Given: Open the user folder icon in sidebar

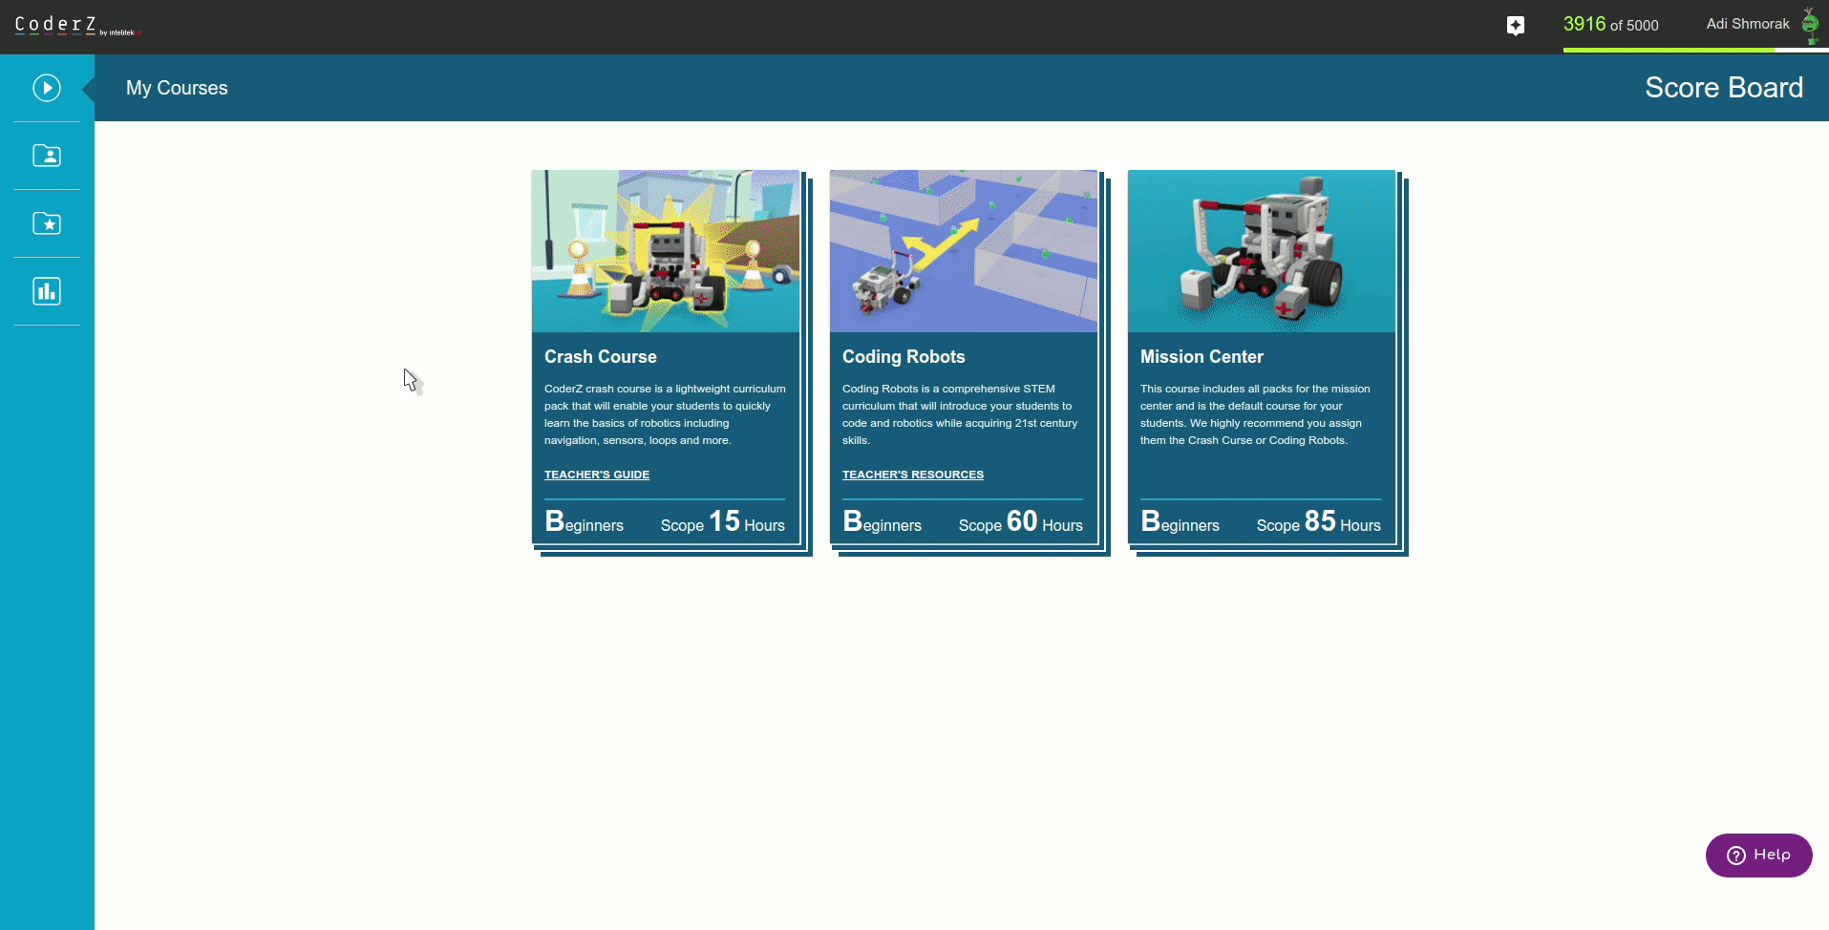Looking at the screenshot, I should (x=47, y=156).
